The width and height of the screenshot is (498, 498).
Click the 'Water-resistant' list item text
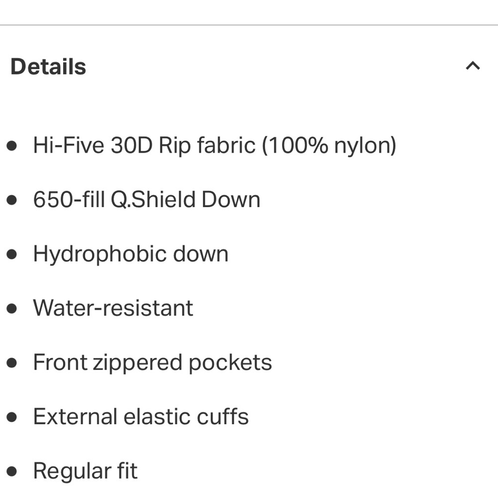point(113,308)
